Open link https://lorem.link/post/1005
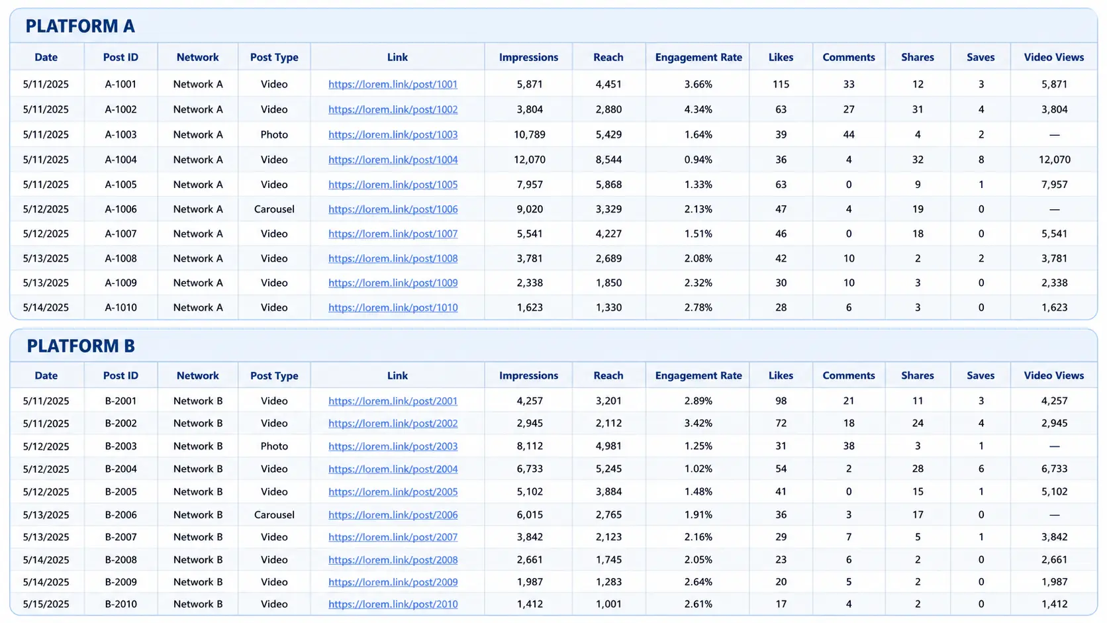The width and height of the screenshot is (1107, 623). tap(393, 185)
